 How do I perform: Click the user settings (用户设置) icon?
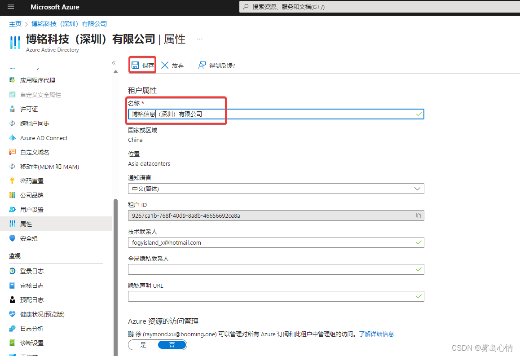pyautogui.click(x=12, y=210)
